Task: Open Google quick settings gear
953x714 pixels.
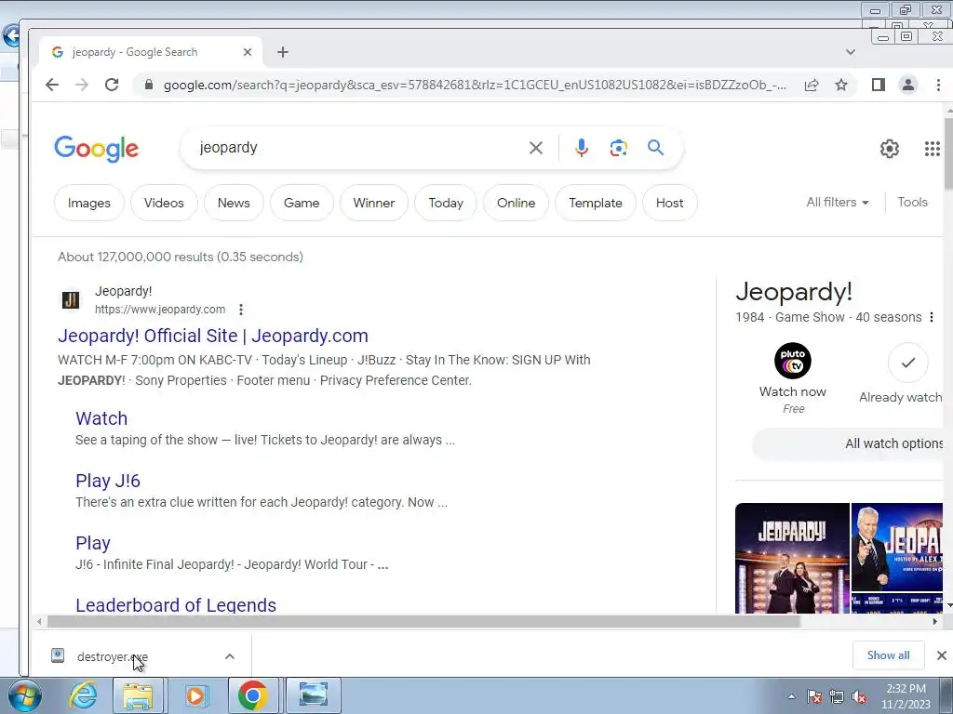Action: [889, 148]
